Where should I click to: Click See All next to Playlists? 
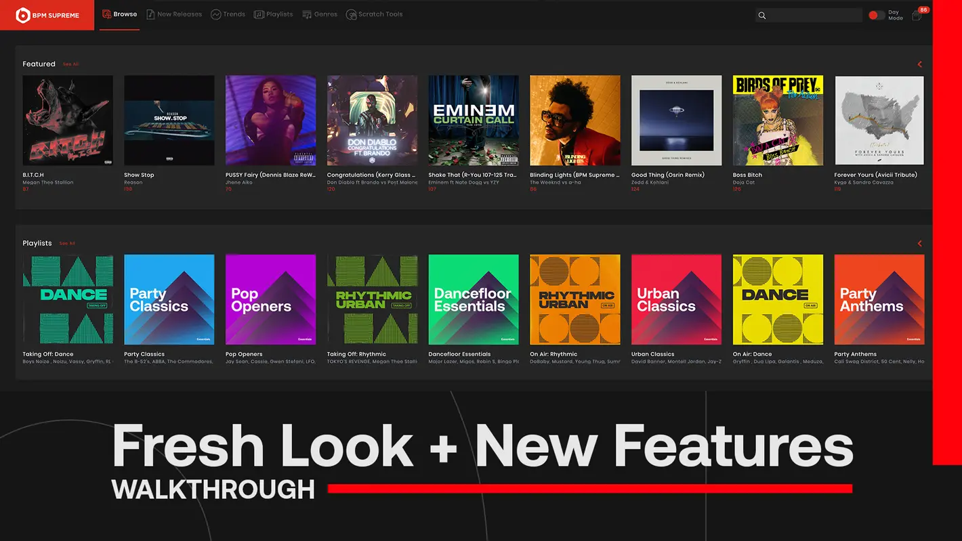(x=67, y=244)
